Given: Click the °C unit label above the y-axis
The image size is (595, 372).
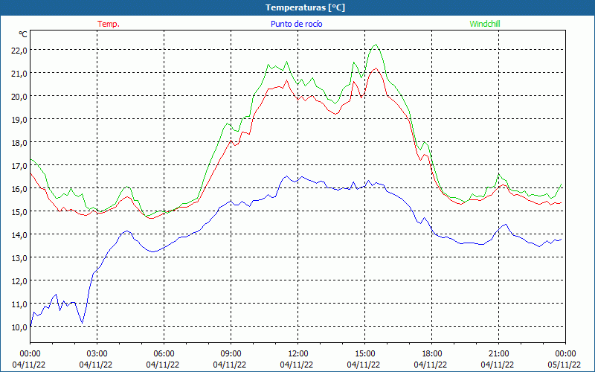Looking at the screenshot, I should coord(22,34).
